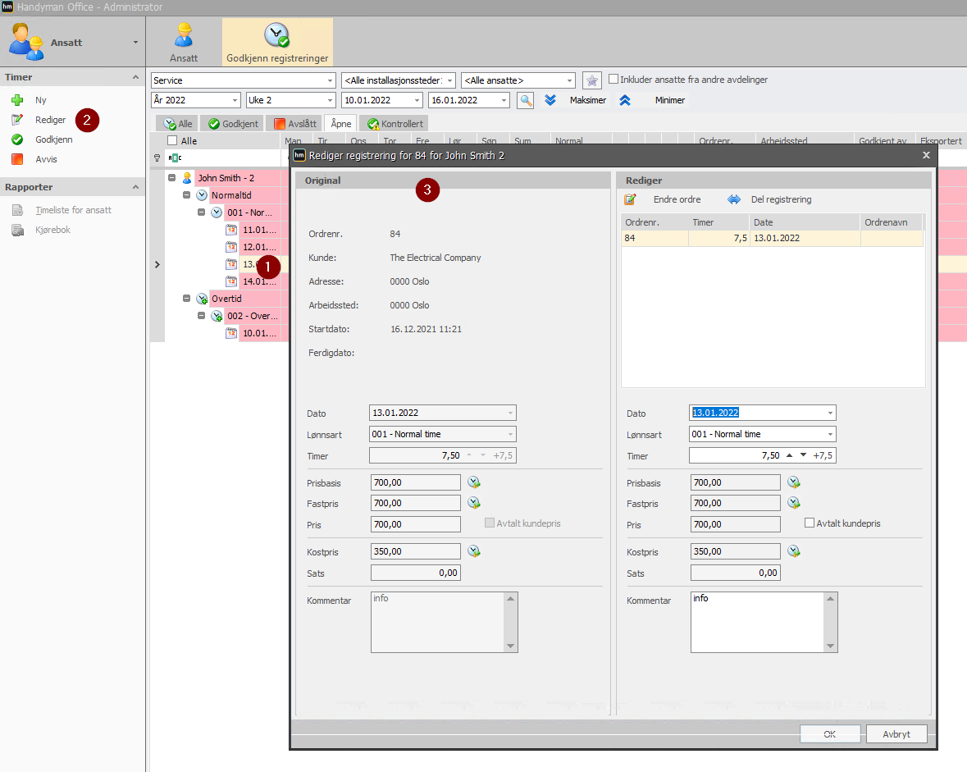Open the Uke 2 week dropdown
The height and width of the screenshot is (772, 967).
330,100
